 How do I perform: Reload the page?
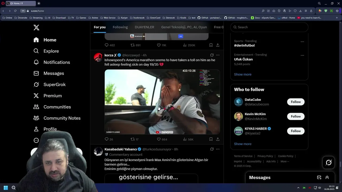pyautogui.click(x=15, y=11)
